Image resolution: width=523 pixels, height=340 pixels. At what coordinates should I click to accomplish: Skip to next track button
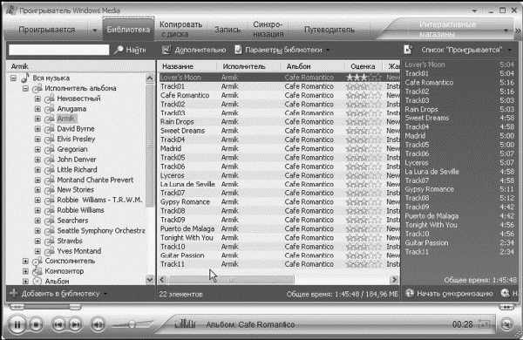[x=75, y=324]
